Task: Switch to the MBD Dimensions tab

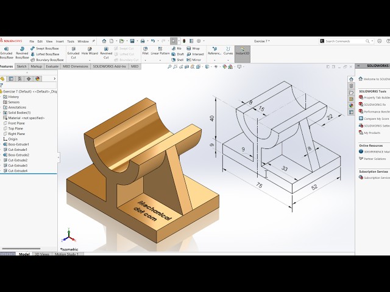Action: (x=76, y=66)
